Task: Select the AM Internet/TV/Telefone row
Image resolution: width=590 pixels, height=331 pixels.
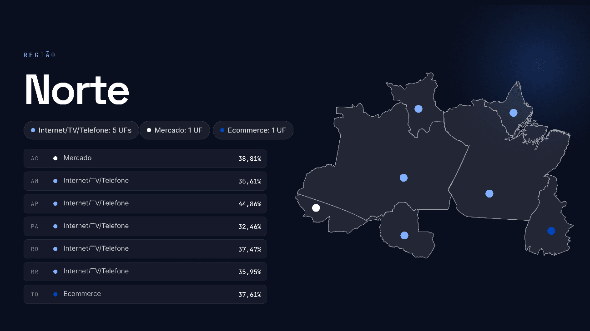Action: 145,181
